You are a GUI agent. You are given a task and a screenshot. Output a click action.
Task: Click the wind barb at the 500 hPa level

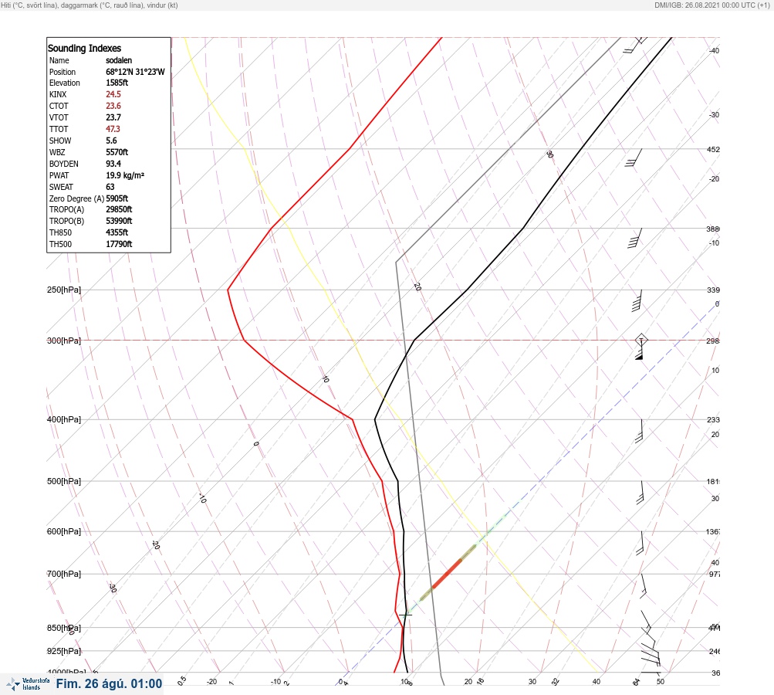click(x=640, y=493)
